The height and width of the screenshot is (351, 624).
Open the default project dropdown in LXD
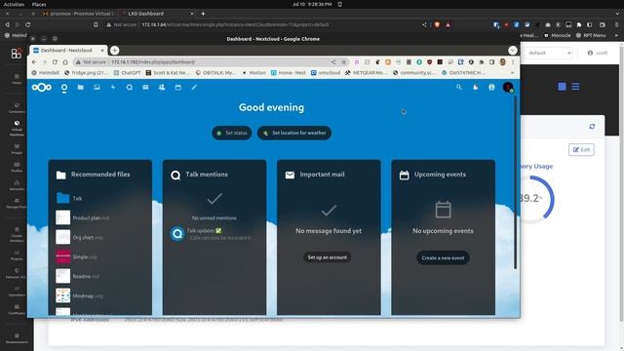(549, 53)
